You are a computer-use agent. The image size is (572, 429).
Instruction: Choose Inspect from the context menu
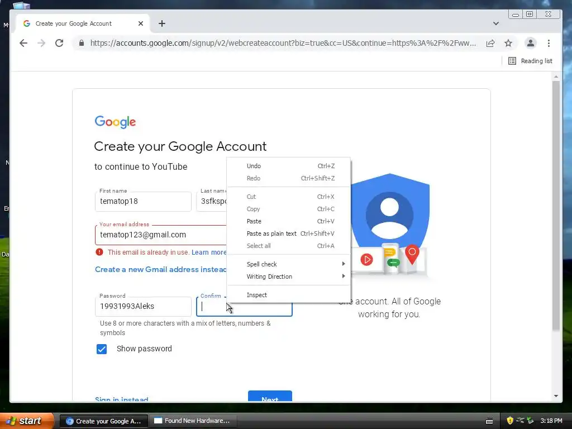(x=289, y=295)
